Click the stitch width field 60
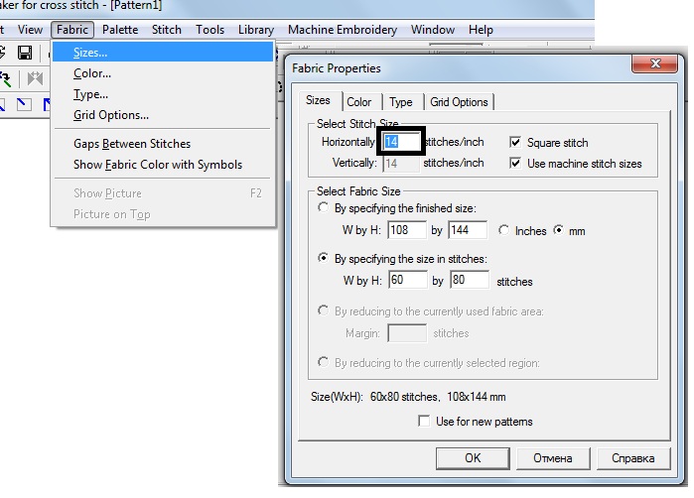Screen dimensions: 694x498 pyautogui.click(x=408, y=280)
